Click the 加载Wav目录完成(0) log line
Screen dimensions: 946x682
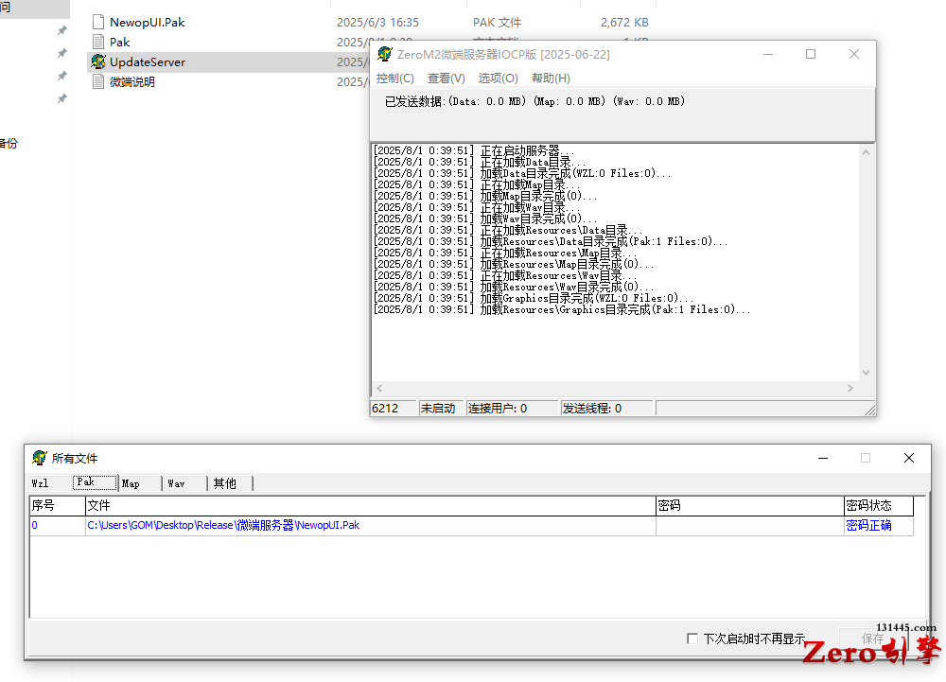tap(485, 219)
